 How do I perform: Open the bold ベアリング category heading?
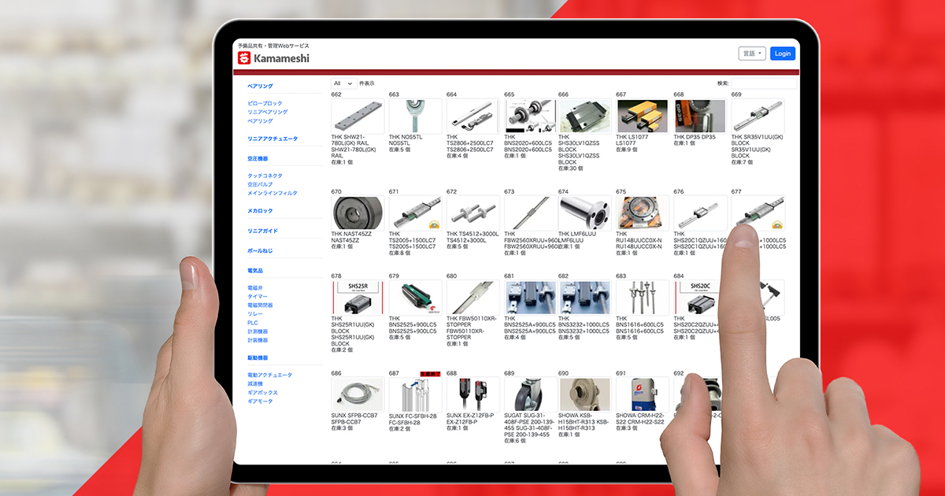click(x=261, y=86)
